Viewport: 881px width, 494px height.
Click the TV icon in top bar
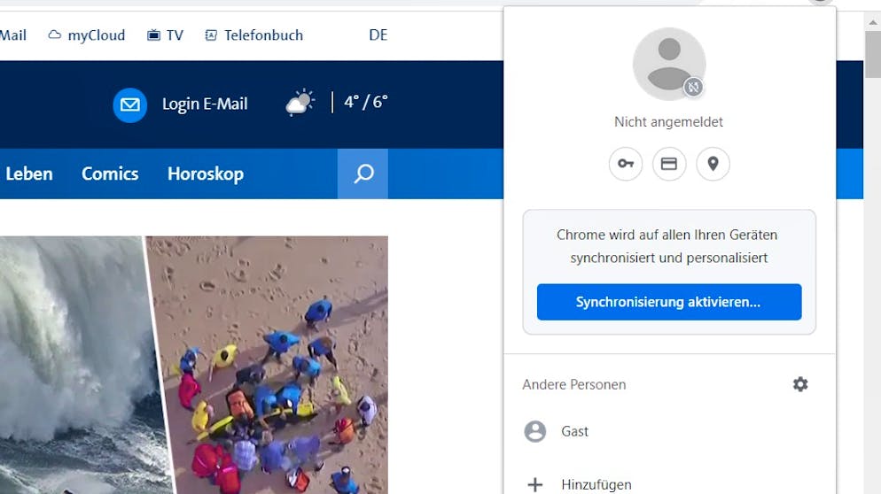pos(153,35)
